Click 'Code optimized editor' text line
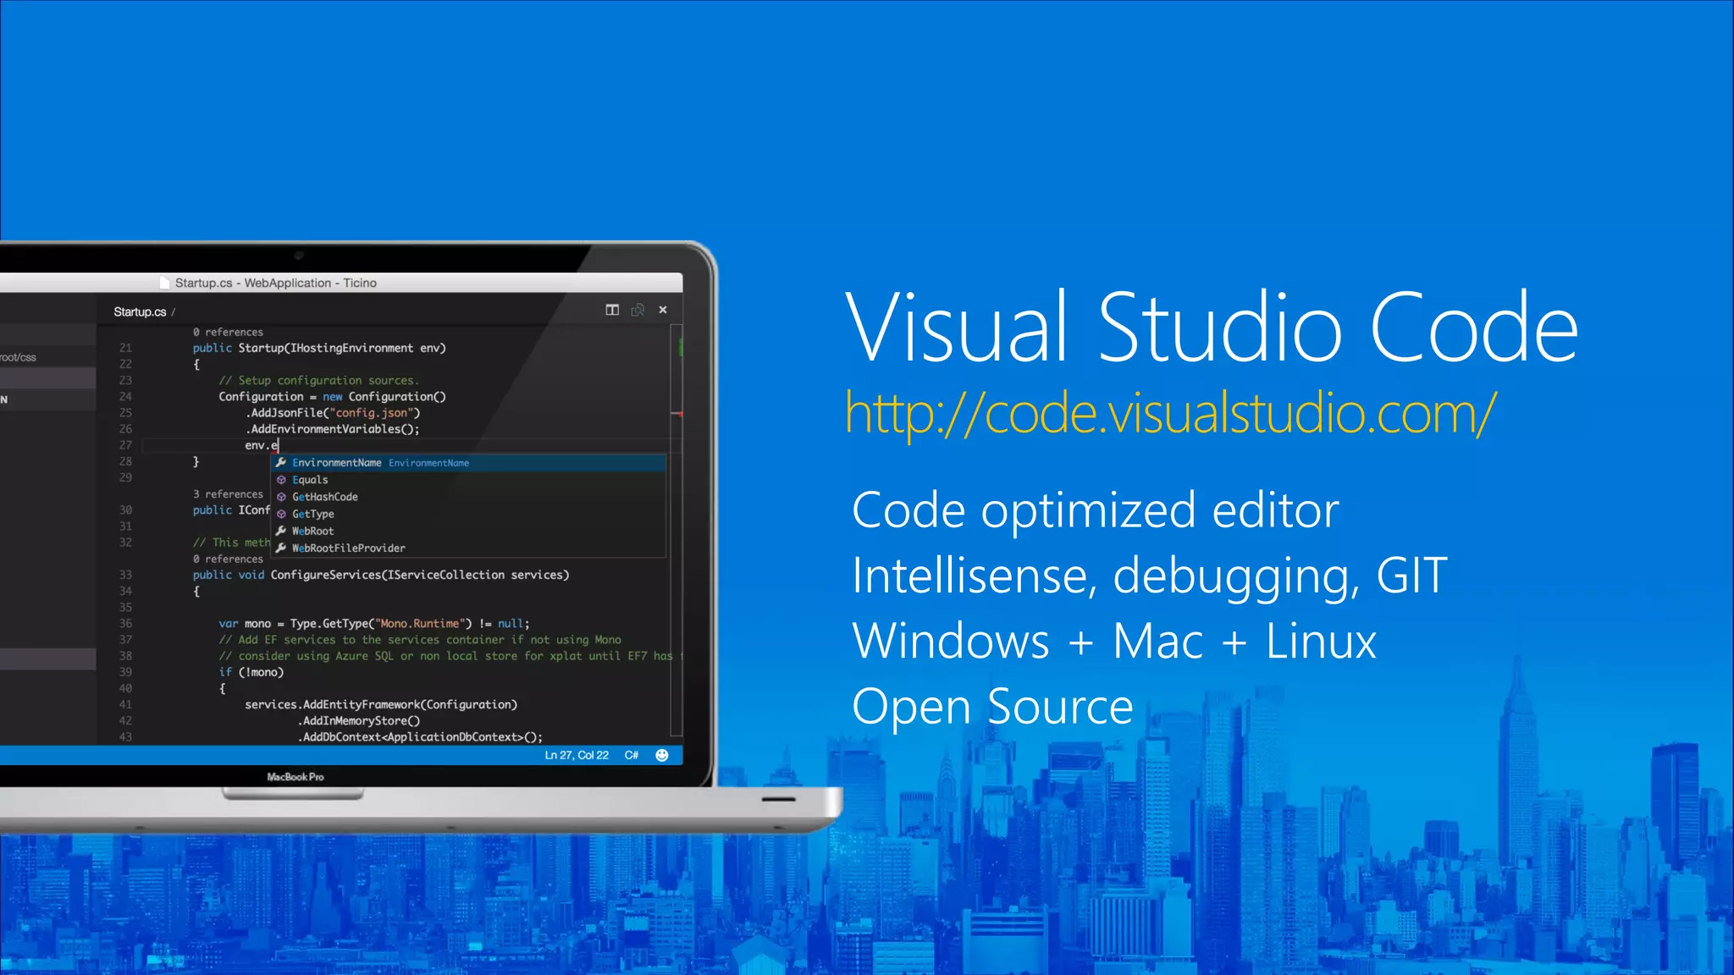The image size is (1734, 975). pos(1096,510)
